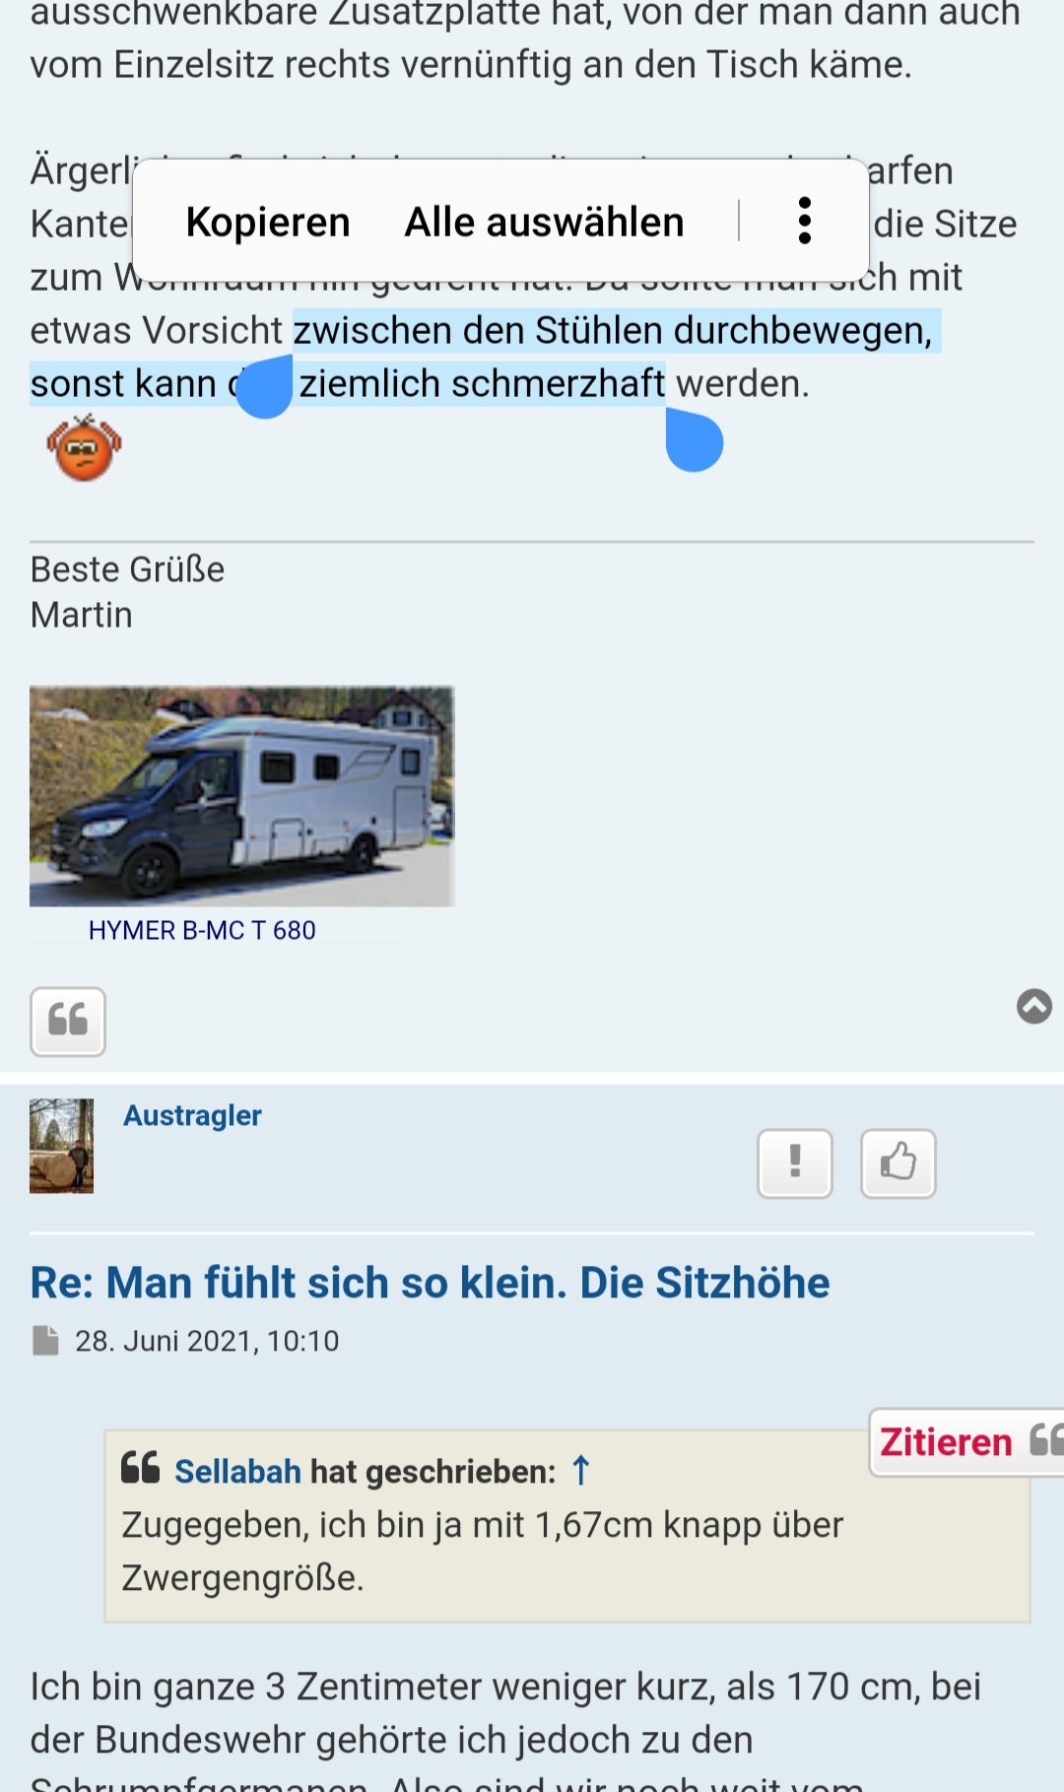Tap the right blue selection handle
This screenshot has height=1792, width=1064.
[695, 440]
